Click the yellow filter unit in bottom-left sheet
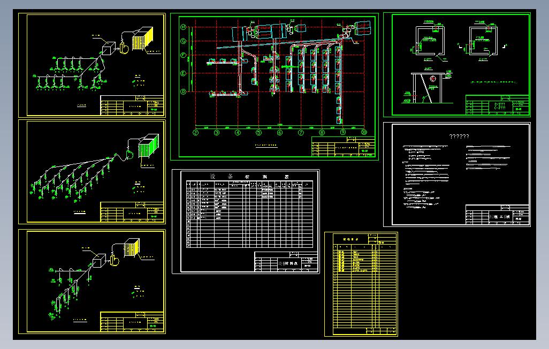Image resolution: width=549 pixels, height=349 pixels. [x=132, y=248]
